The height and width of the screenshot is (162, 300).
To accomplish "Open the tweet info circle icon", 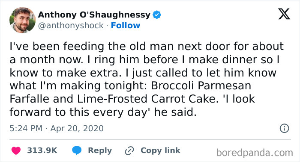I will pos(285,128).
